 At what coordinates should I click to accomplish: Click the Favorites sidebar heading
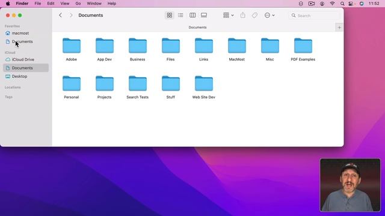pyautogui.click(x=12, y=26)
